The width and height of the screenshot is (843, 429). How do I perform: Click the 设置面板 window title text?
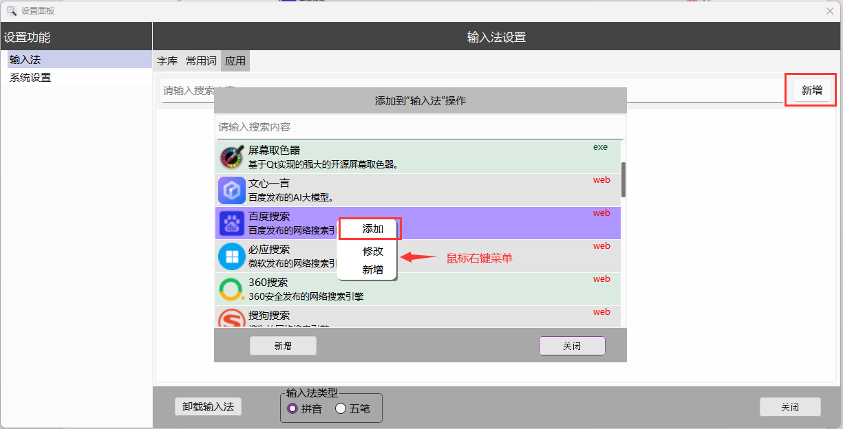[x=38, y=10]
